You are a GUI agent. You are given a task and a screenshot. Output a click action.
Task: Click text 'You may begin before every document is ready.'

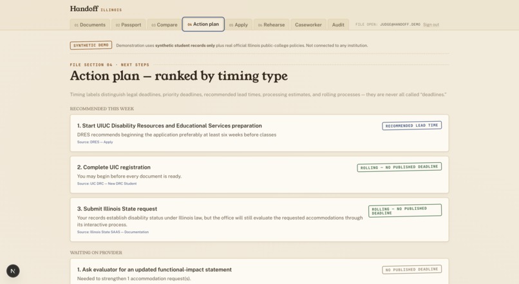pyautogui.click(x=129, y=176)
